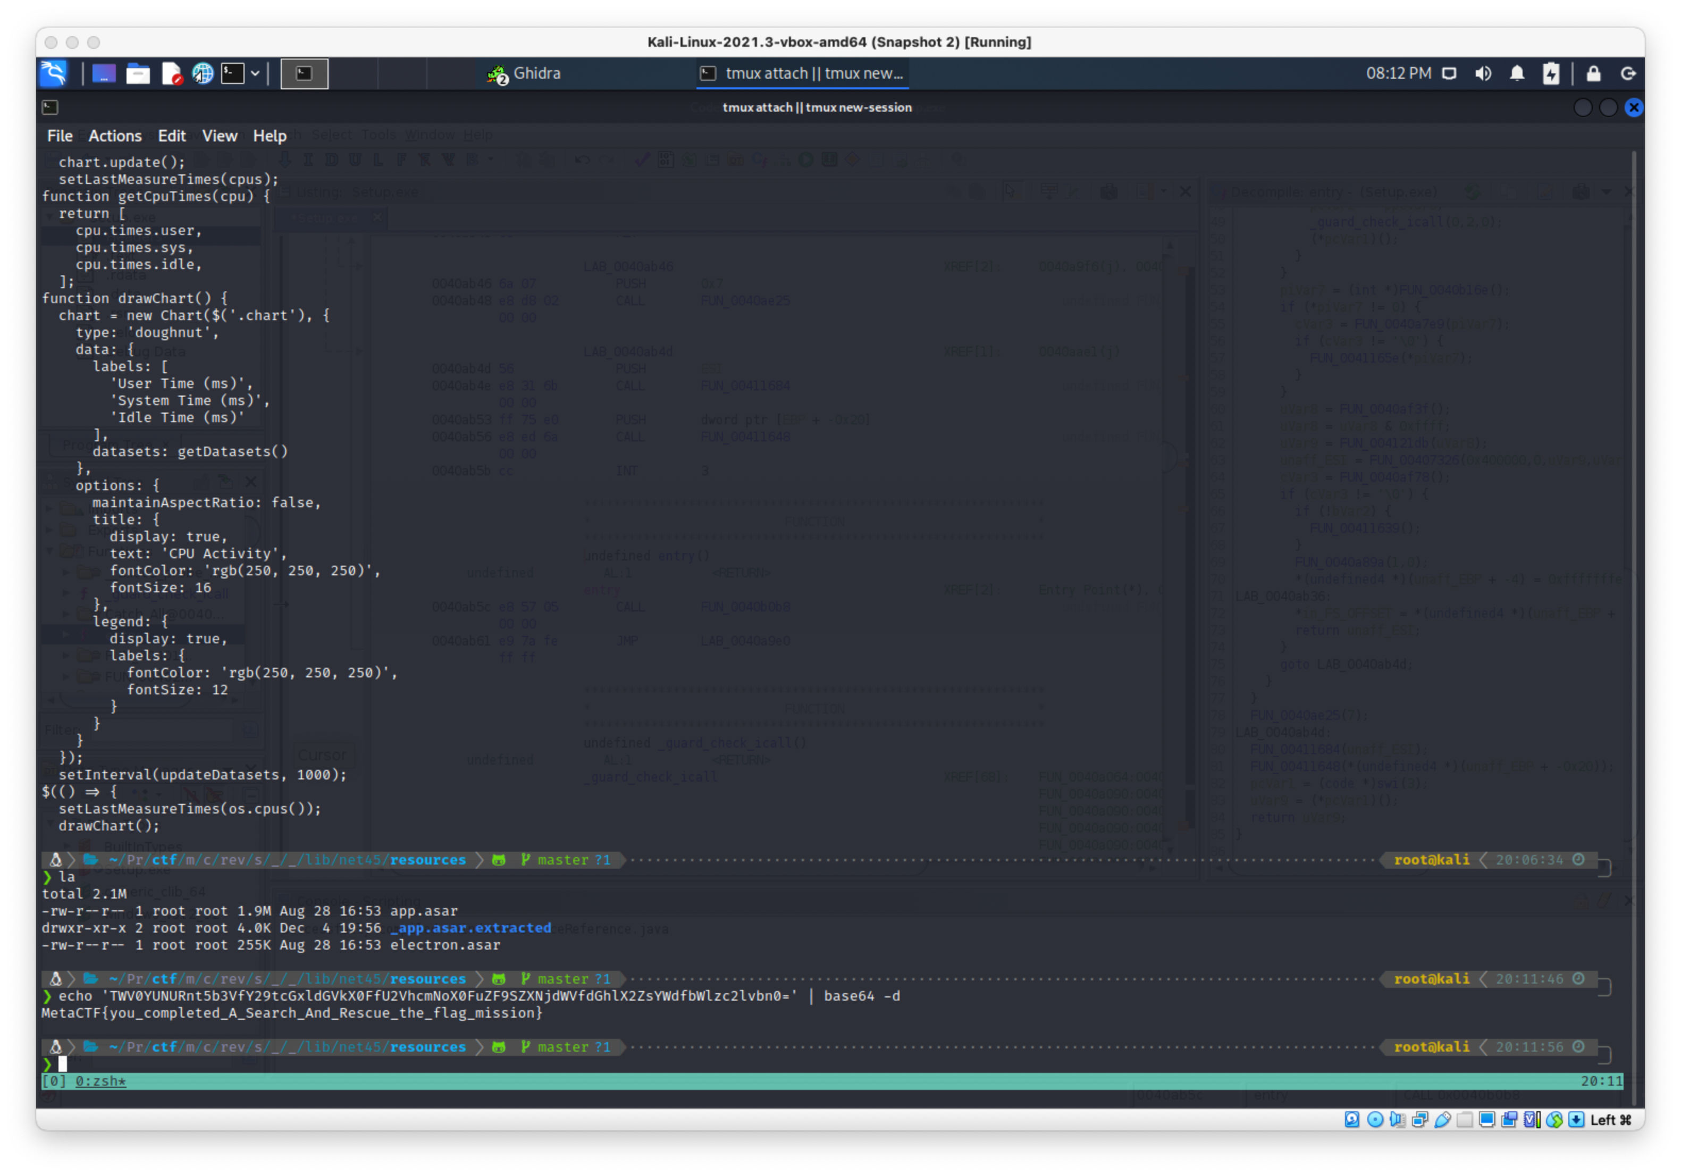Click the _app.asar.extracted directory name
Screen dimensions: 1681x1175
tap(470, 928)
